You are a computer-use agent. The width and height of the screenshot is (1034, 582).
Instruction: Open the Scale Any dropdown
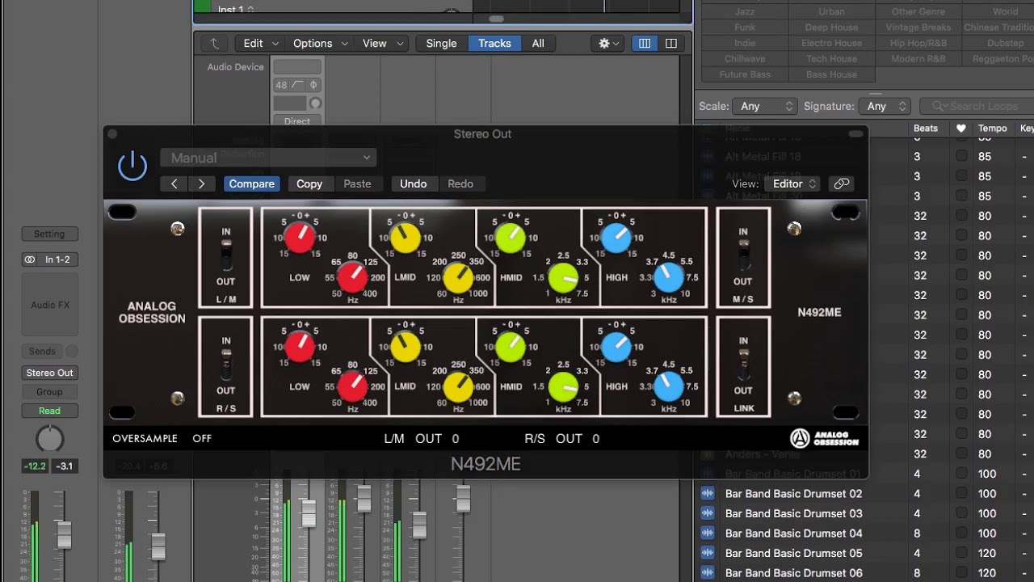pos(765,106)
